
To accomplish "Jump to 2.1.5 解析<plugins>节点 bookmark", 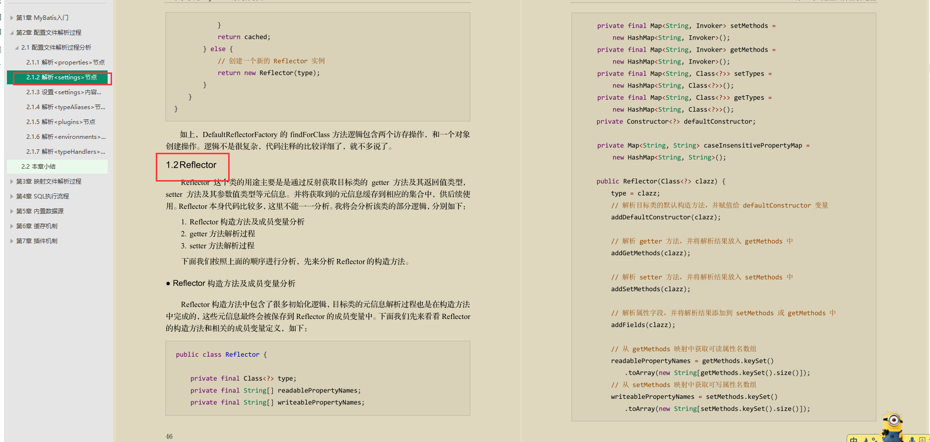I will 61,122.
